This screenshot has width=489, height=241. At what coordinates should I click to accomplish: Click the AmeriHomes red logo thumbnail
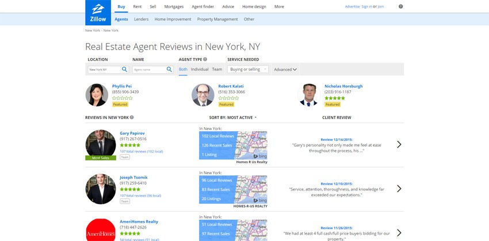pos(101,229)
